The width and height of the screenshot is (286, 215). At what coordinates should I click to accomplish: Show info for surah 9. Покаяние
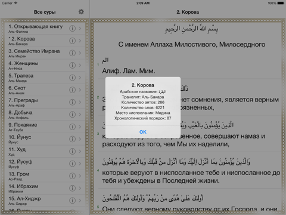(x=72, y=127)
